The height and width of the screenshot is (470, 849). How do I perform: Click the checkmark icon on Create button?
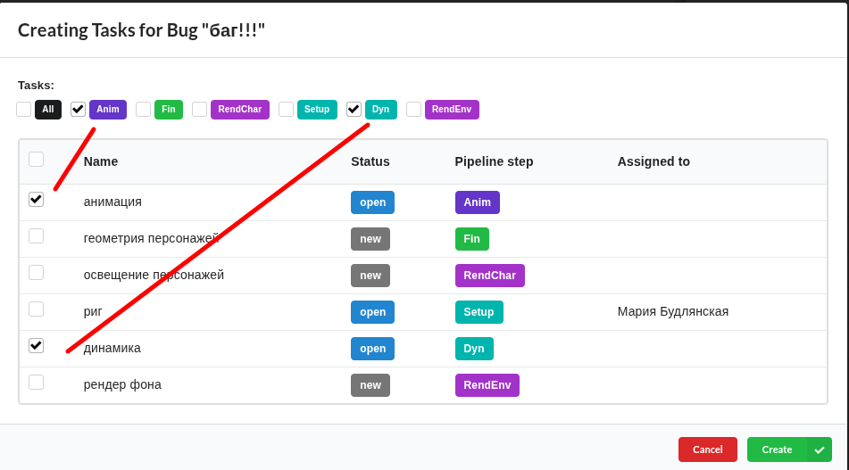click(819, 449)
